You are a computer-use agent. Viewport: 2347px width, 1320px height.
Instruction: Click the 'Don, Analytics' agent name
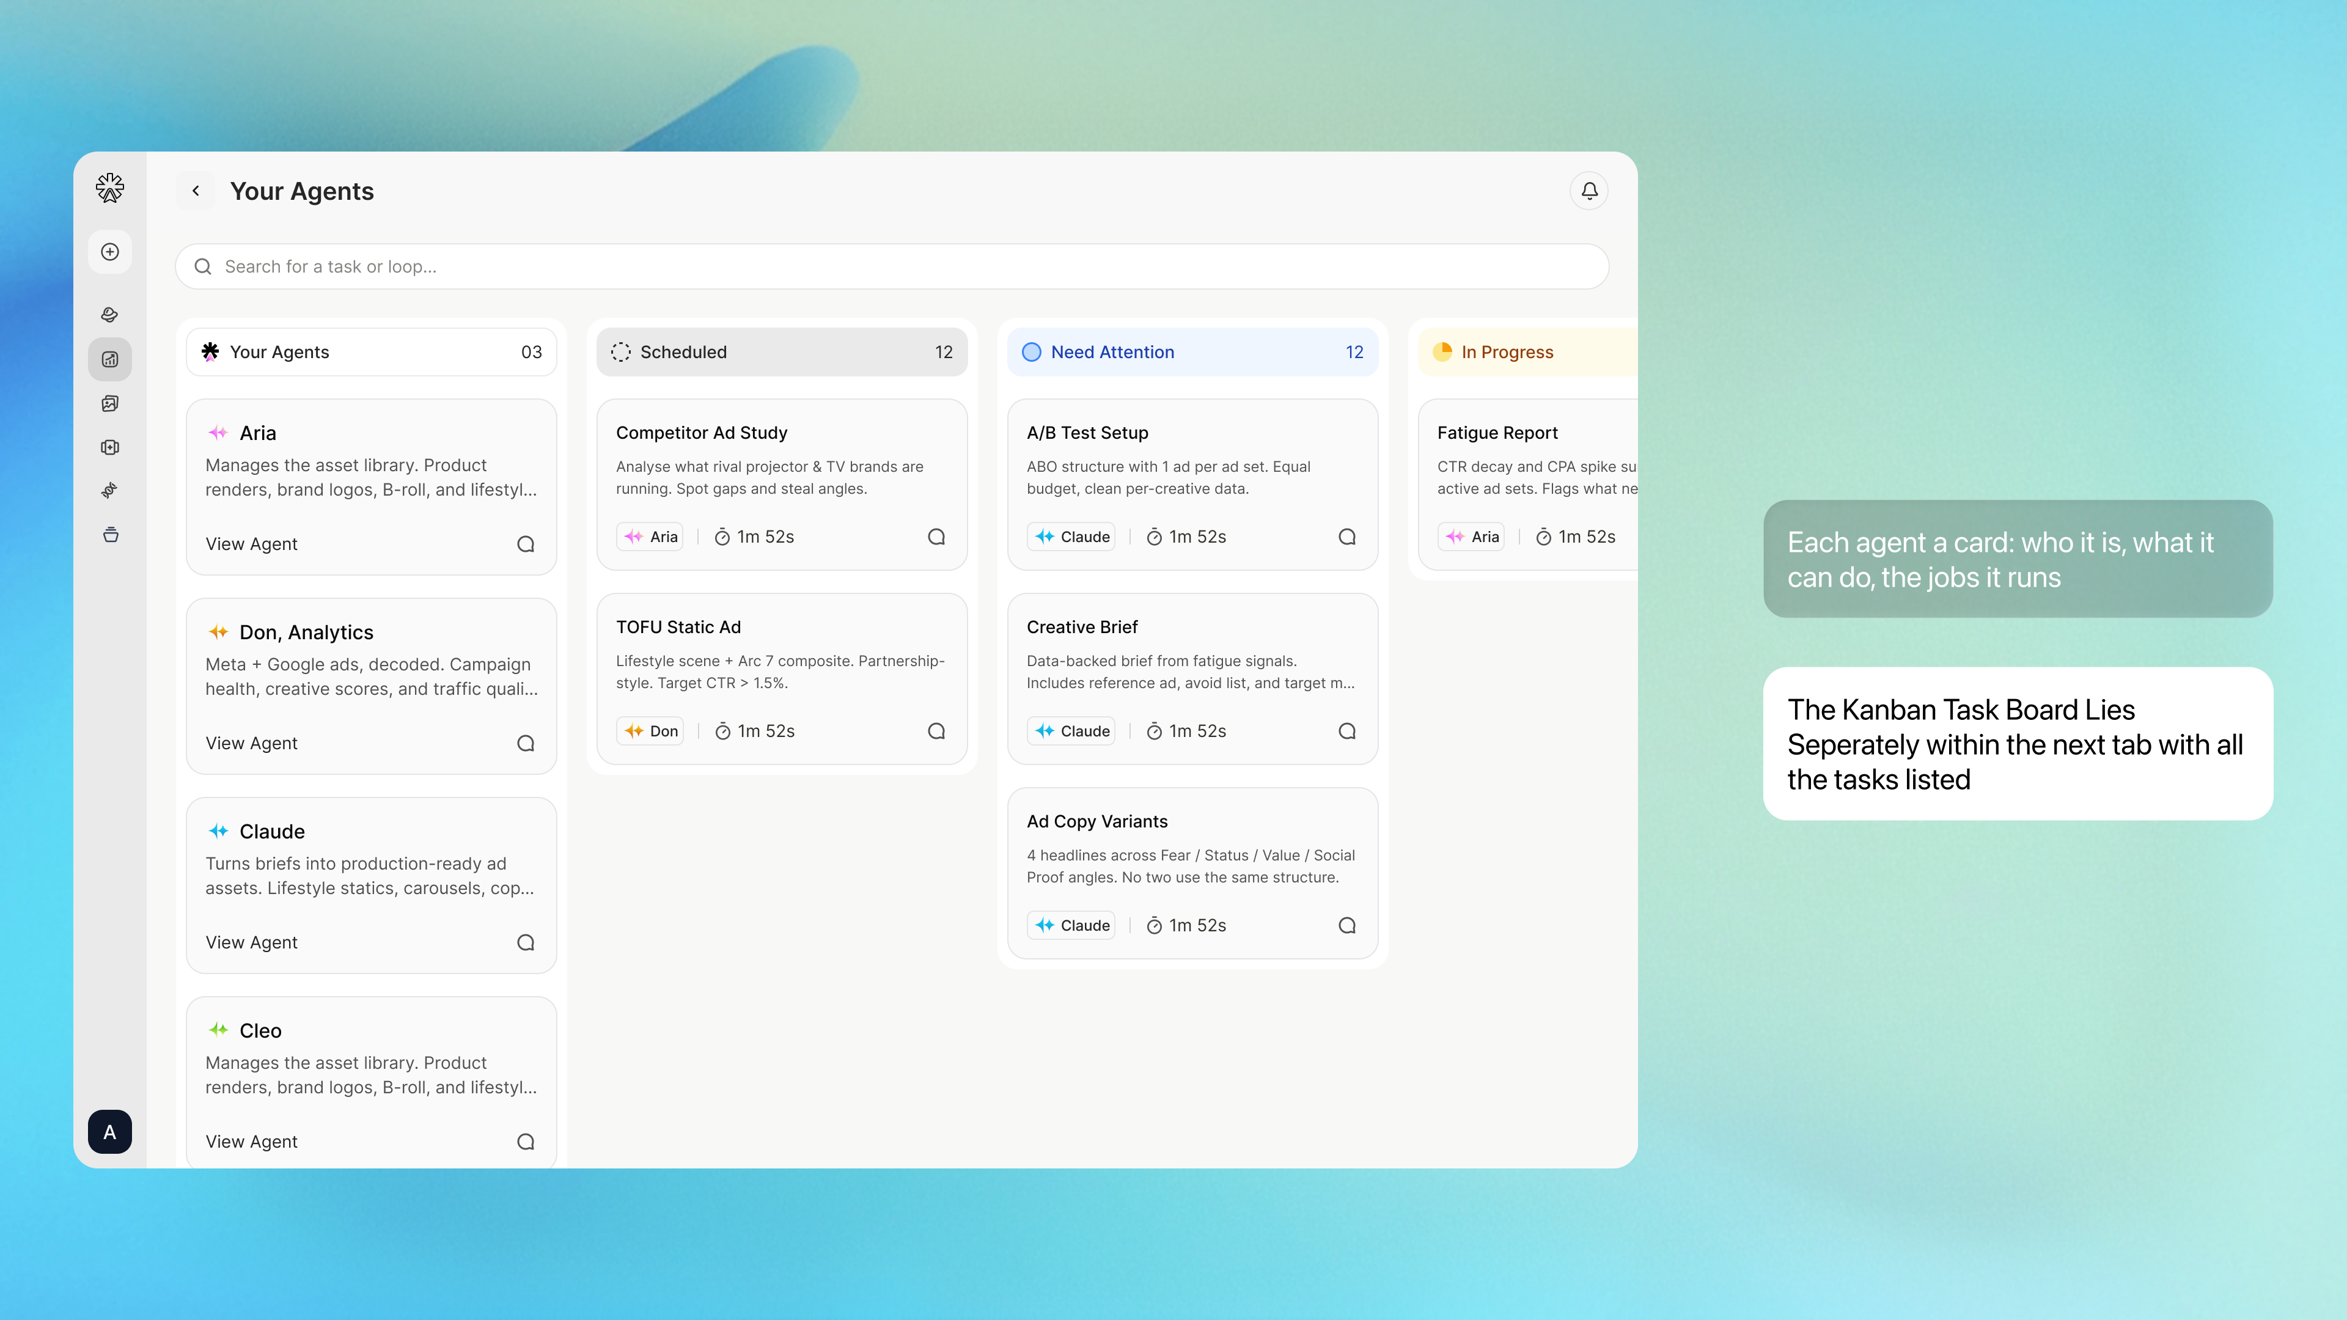(x=306, y=632)
